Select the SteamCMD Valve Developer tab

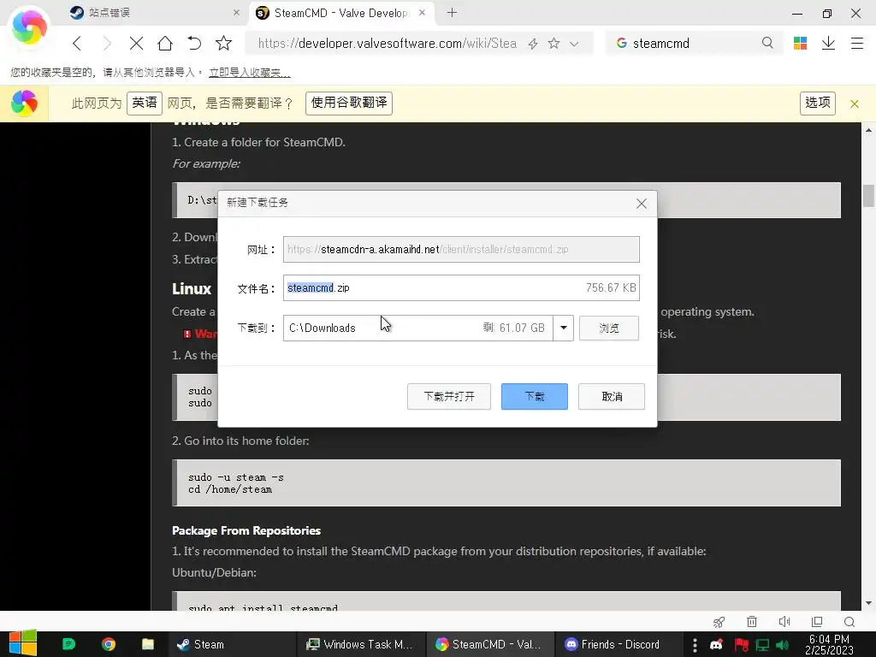[340, 13]
